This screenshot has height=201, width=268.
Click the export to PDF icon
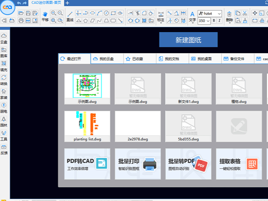[28, 21]
